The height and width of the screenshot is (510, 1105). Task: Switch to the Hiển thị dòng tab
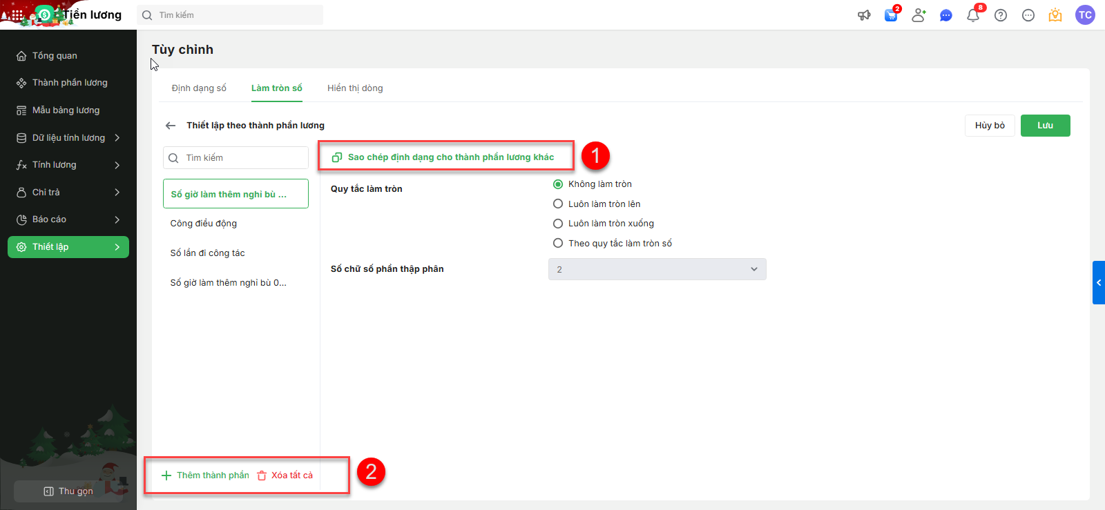point(355,88)
